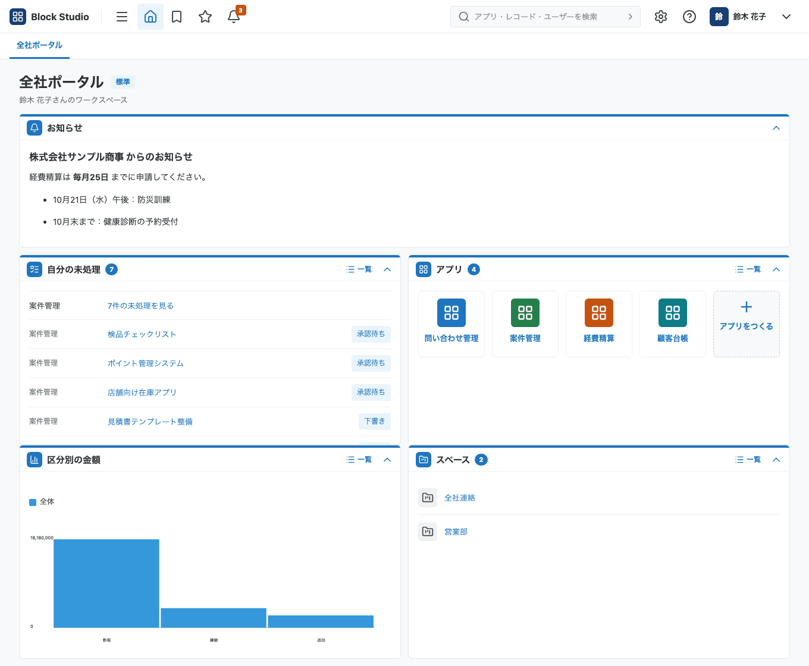Open the help question mark icon
The image size is (809, 666).
[689, 17]
